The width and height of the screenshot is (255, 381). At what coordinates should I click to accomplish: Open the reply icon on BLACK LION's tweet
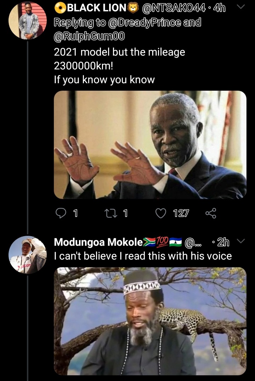pos(61,213)
